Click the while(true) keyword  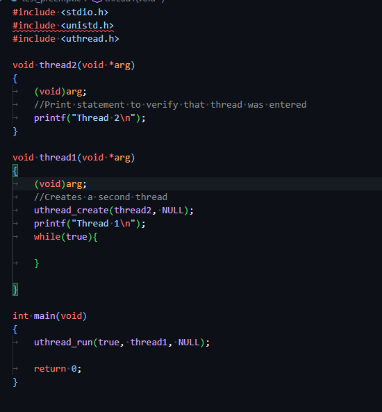(x=47, y=237)
